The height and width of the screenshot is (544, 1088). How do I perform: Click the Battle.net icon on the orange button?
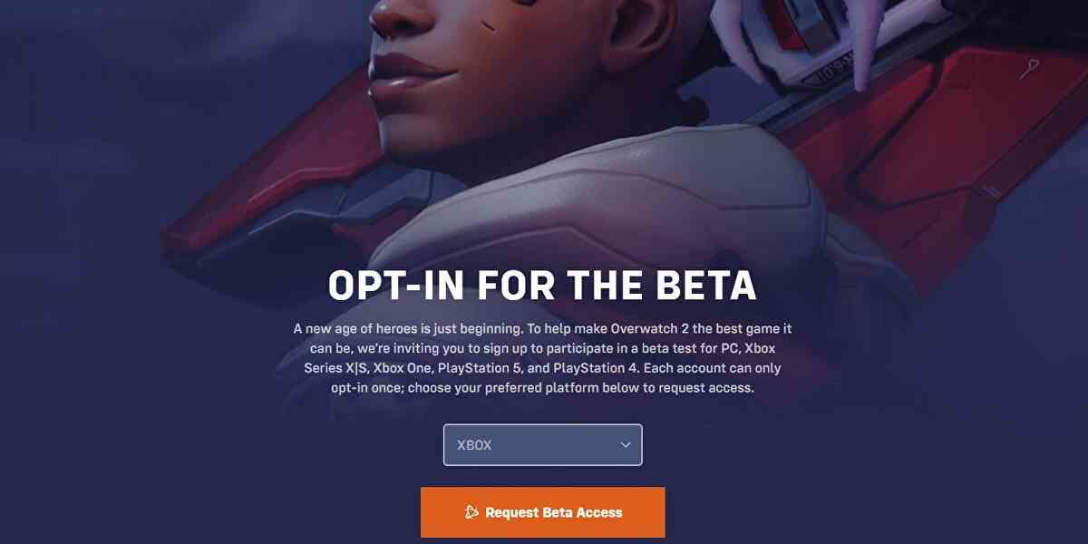471,512
